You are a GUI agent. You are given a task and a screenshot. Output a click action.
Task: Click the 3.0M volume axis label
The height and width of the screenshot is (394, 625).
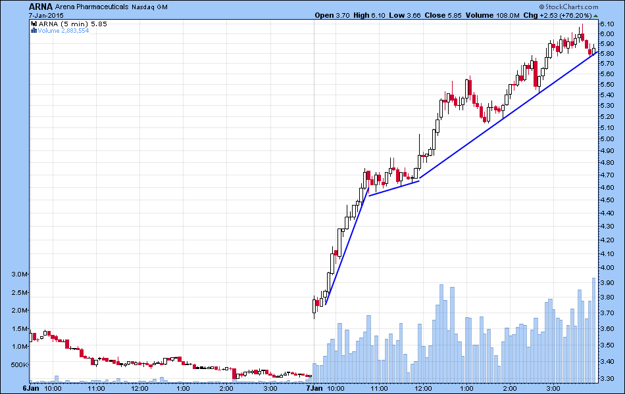click(20, 274)
